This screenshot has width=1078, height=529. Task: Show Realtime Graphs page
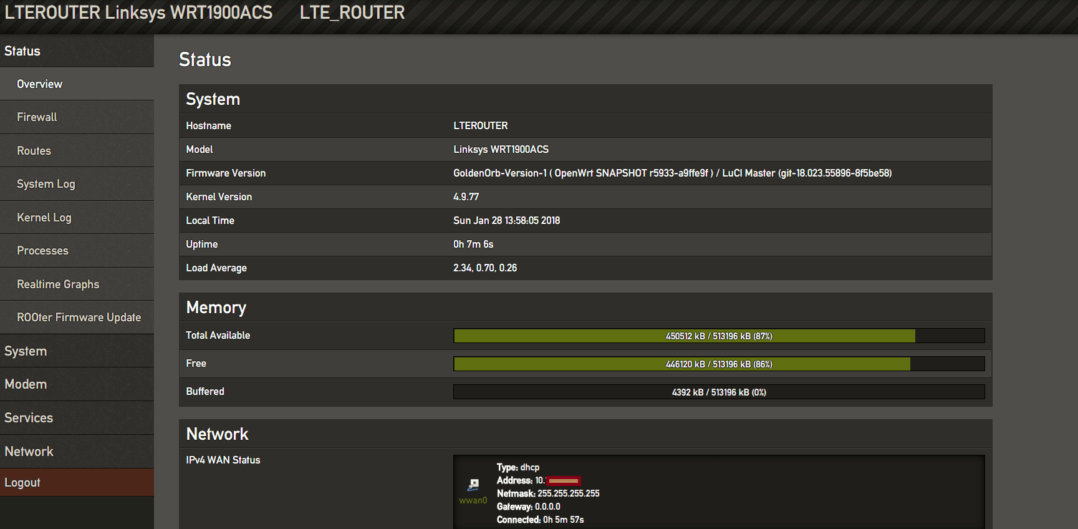(58, 284)
